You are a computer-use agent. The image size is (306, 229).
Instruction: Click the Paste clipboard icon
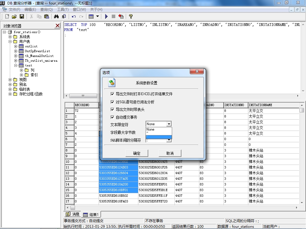coord(46,16)
